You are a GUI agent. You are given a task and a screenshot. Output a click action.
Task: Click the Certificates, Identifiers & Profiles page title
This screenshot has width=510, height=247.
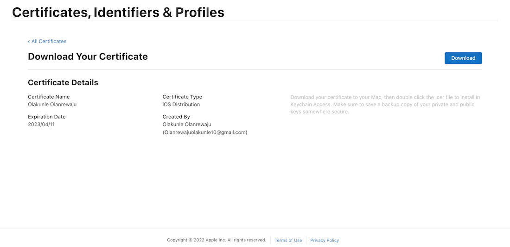118,13
